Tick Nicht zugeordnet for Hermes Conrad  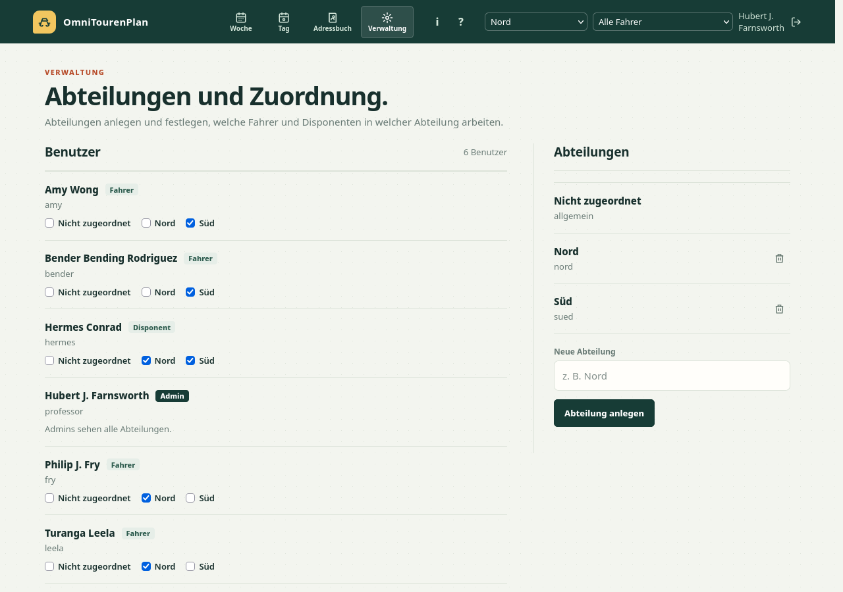[x=49, y=360]
